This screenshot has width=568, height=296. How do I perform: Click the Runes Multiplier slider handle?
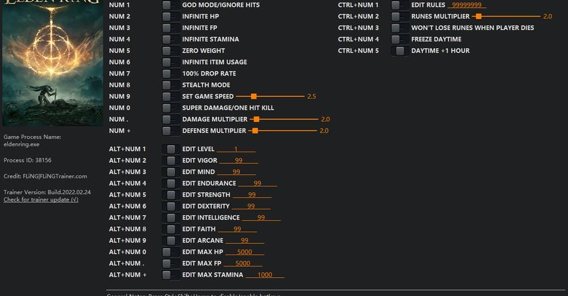478,16
